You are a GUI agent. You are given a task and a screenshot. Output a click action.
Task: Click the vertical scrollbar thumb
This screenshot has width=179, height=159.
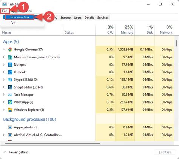pyautogui.click(x=177, y=43)
